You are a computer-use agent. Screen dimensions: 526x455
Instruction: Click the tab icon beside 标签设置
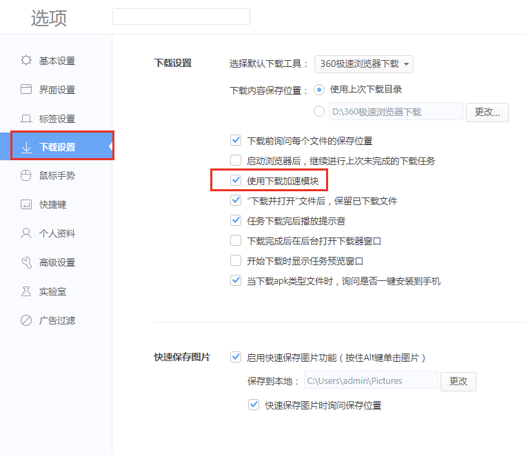click(26, 118)
